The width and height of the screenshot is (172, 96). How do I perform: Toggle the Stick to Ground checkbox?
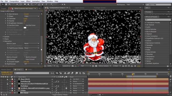[x=24, y=57]
